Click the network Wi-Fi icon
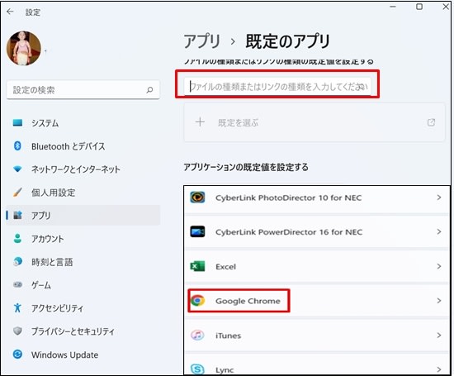The width and height of the screenshot is (454, 376). click(x=17, y=169)
